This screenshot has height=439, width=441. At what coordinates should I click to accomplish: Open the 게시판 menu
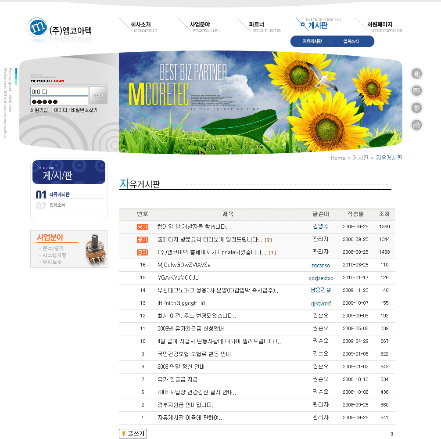(318, 25)
